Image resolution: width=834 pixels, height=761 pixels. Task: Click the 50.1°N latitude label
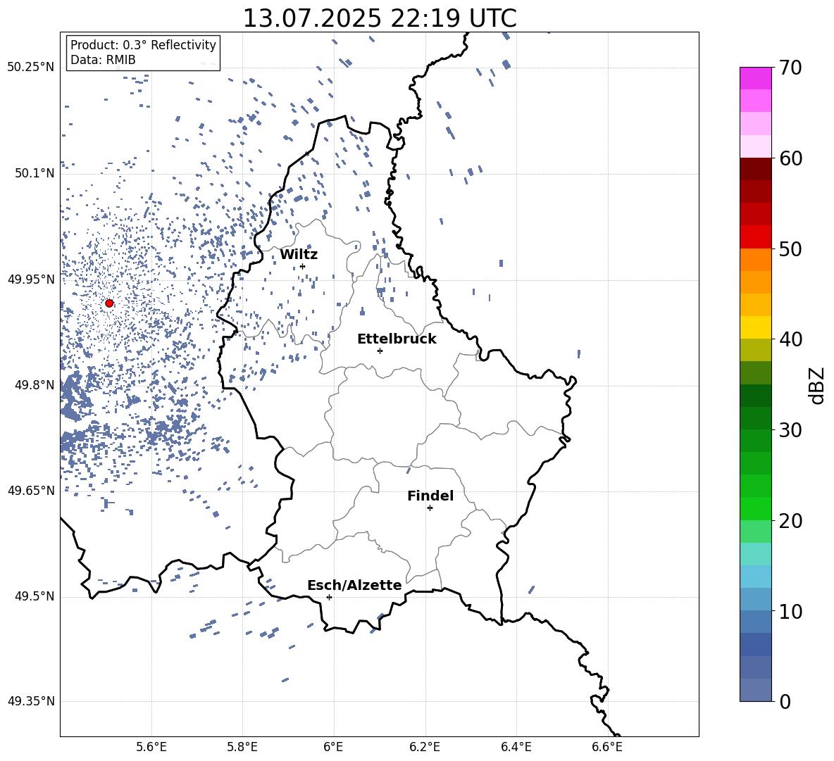(x=35, y=174)
